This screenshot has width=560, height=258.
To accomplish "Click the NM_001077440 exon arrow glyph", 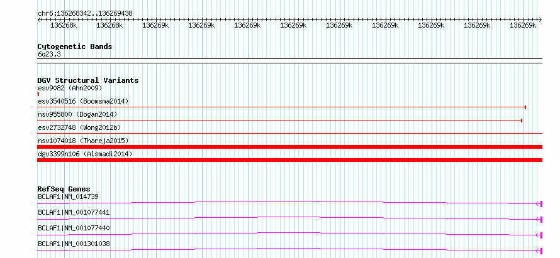I will tap(539, 235).
